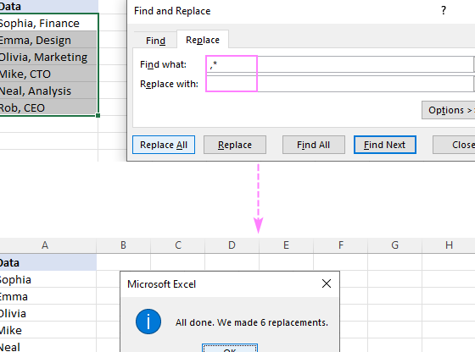Viewport: 475px width, 352px height.
Task: Click the Replace button next to Replace All
Action: (235, 145)
